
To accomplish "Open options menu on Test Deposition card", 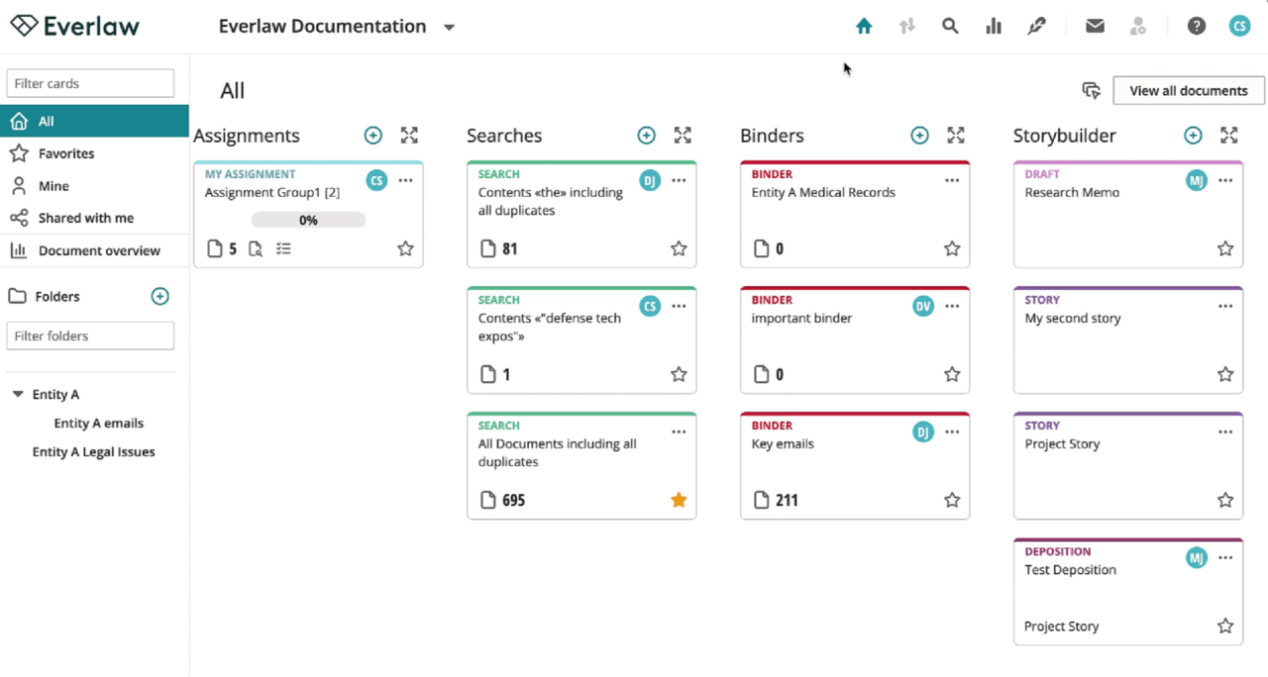I will click(1225, 557).
